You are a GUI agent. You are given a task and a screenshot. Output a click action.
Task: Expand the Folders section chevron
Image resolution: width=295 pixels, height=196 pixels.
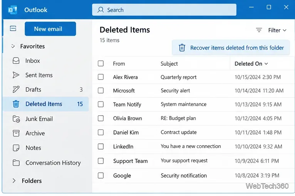pyautogui.click(x=14, y=181)
